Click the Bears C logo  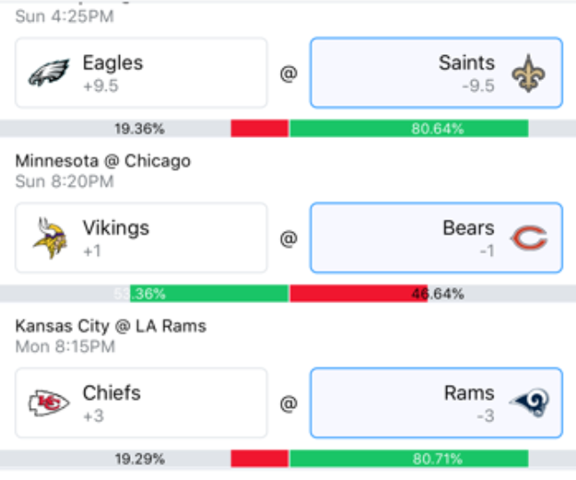(x=528, y=238)
